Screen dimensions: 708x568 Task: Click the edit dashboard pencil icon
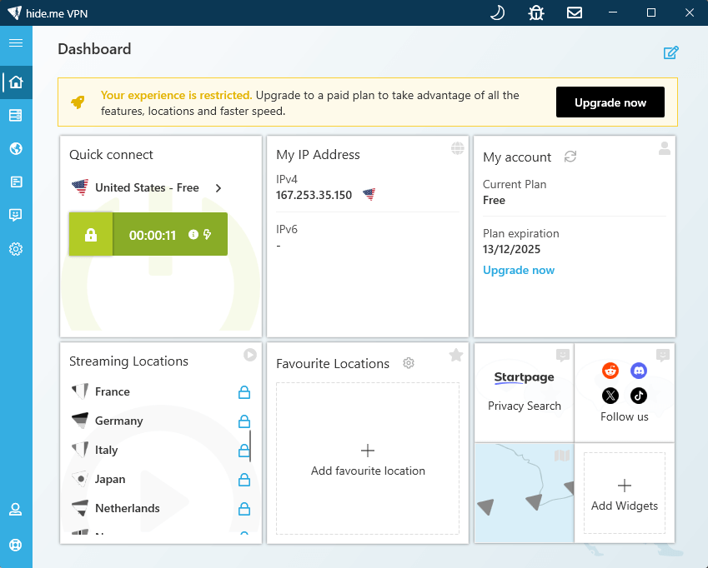670,53
